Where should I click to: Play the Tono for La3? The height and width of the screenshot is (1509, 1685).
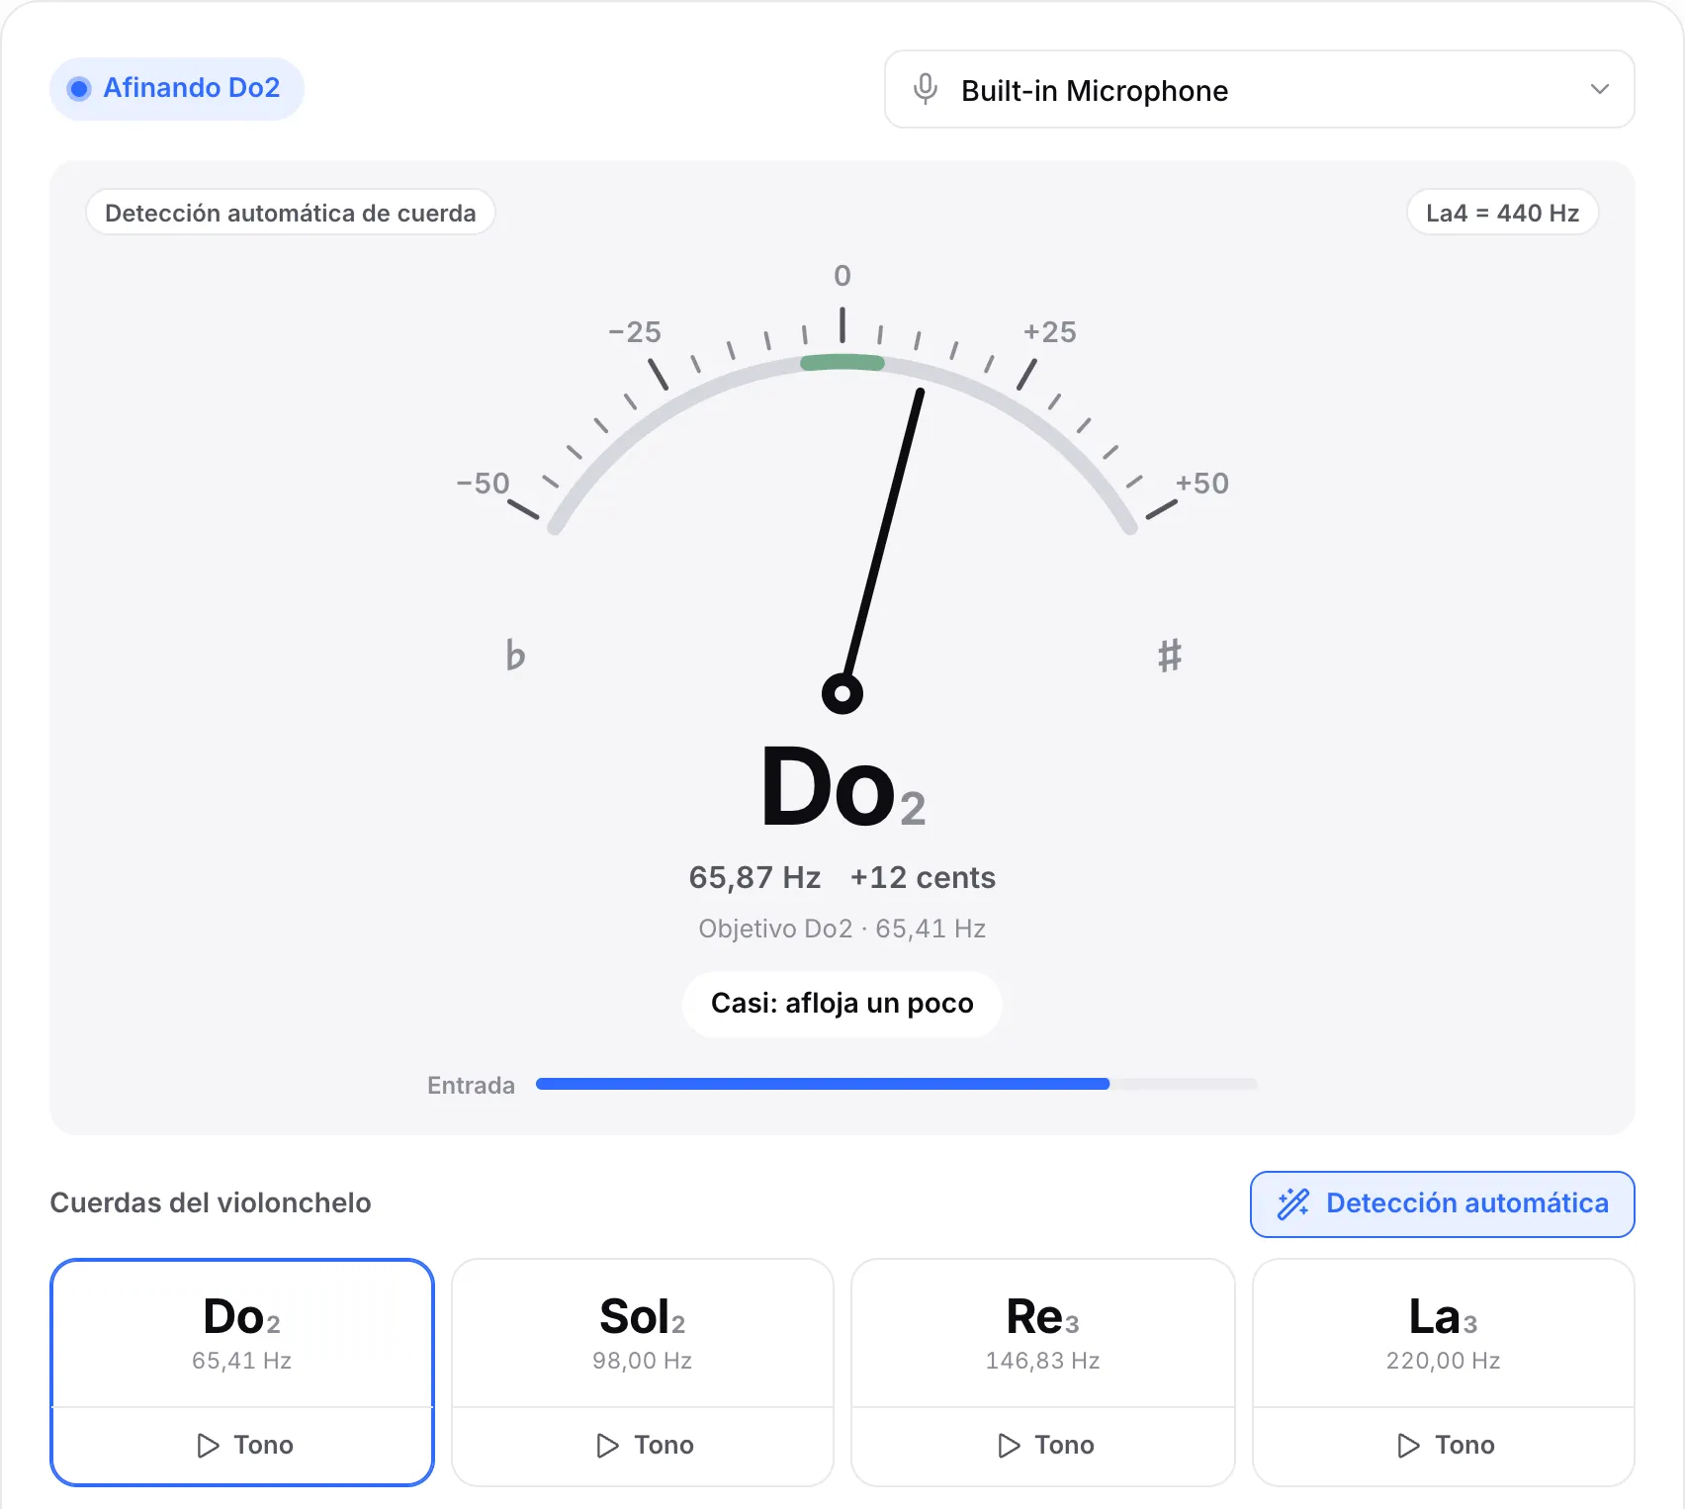[1444, 1445]
